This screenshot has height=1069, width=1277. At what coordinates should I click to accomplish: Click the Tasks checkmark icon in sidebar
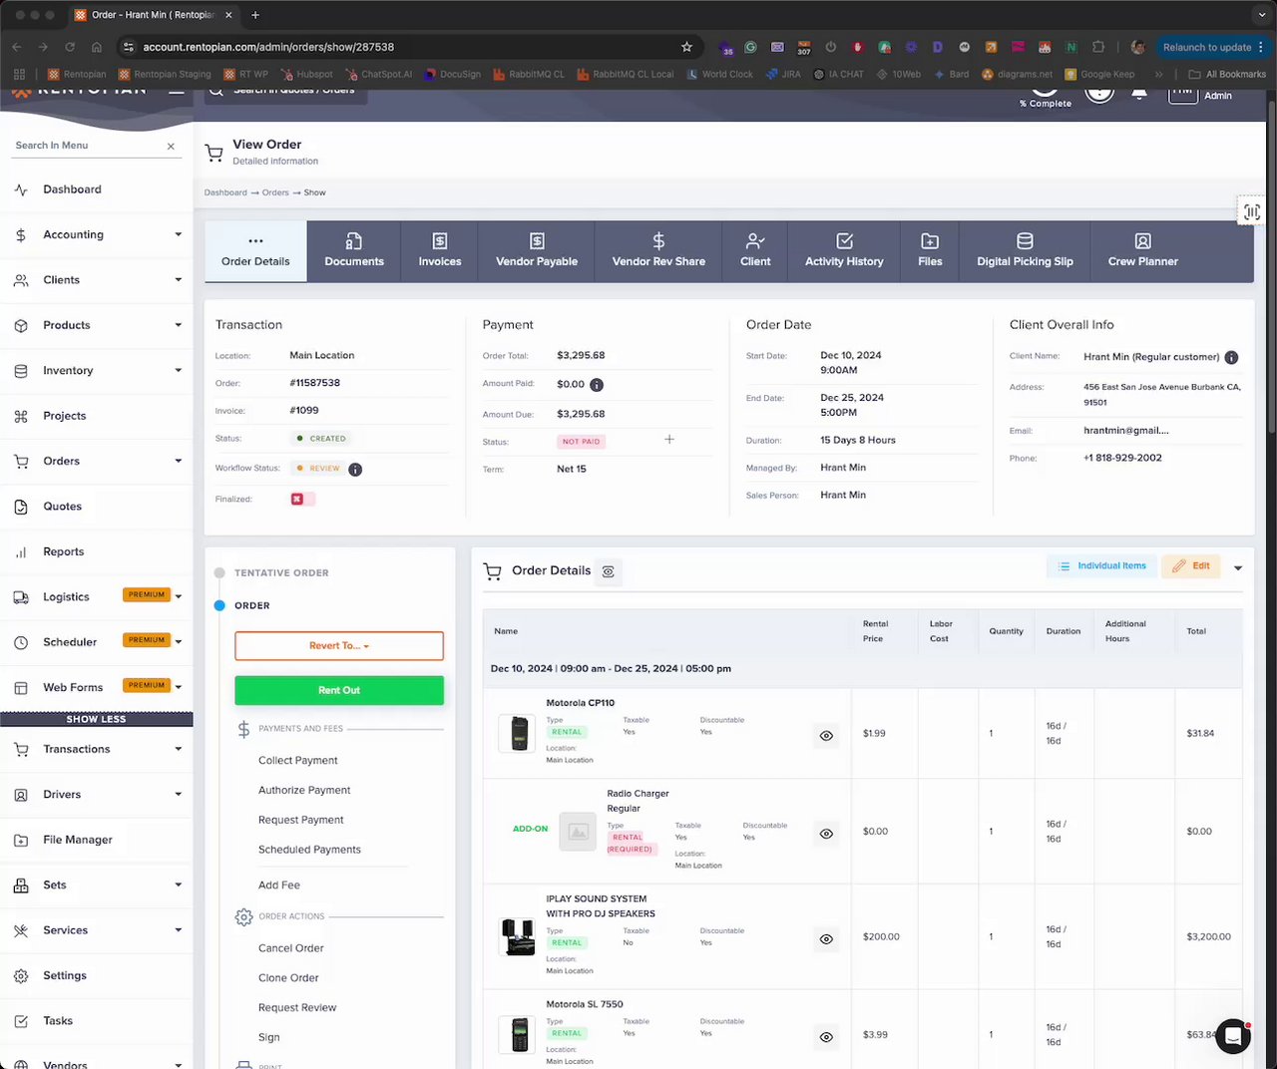click(21, 1021)
